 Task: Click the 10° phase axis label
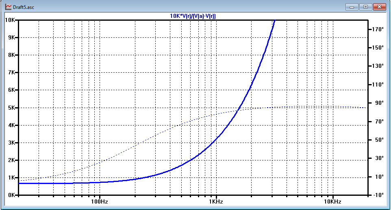(x=379, y=177)
